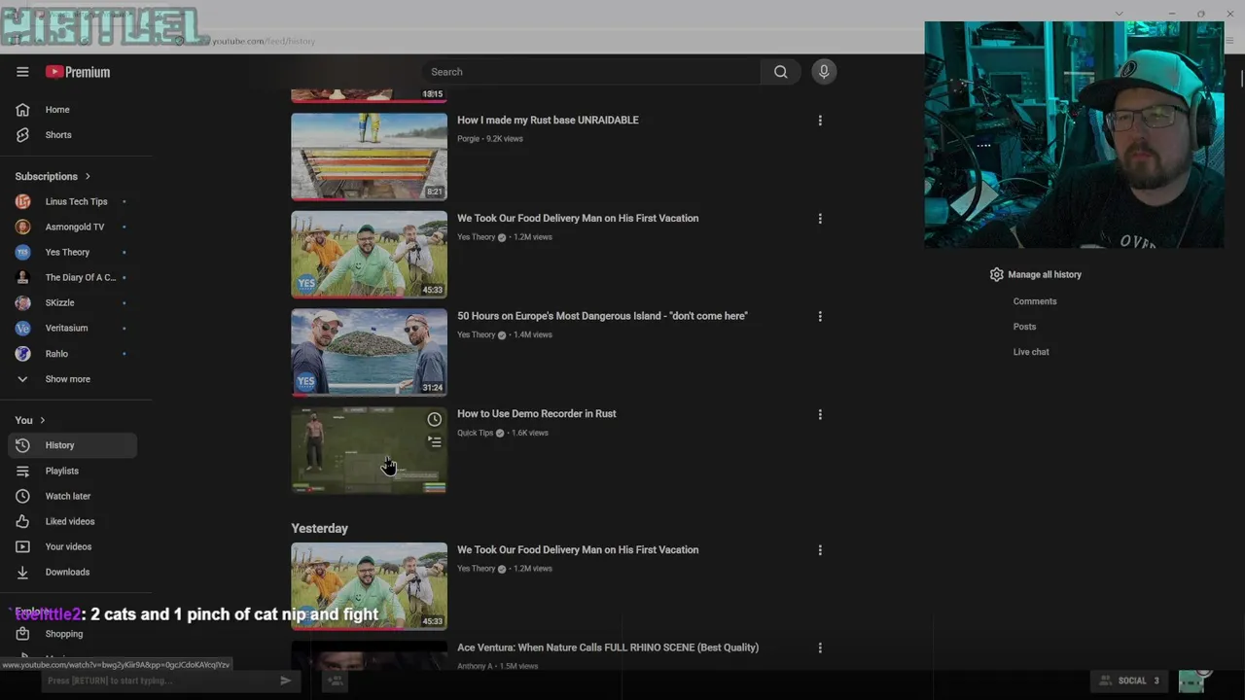
Task: Open Yes Theory subscription in sidebar
Action: click(x=73, y=252)
